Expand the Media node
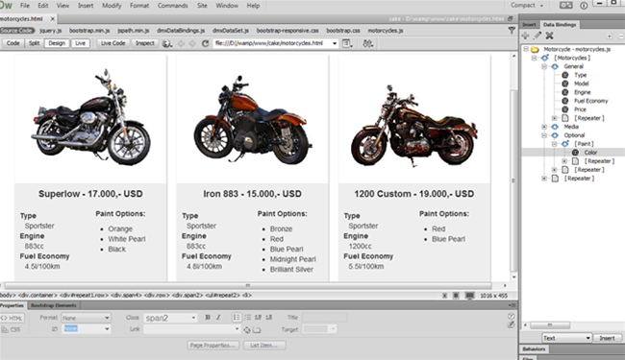This screenshot has height=360, width=625. [544, 127]
